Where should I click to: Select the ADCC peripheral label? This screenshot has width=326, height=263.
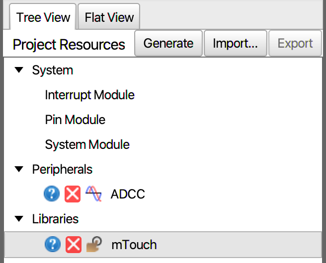pos(128,194)
